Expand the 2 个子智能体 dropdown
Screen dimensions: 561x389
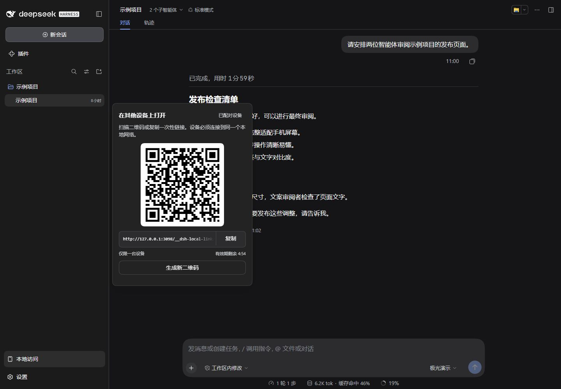(166, 10)
